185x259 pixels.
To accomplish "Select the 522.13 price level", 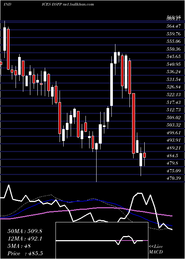I will click(174, 95).
